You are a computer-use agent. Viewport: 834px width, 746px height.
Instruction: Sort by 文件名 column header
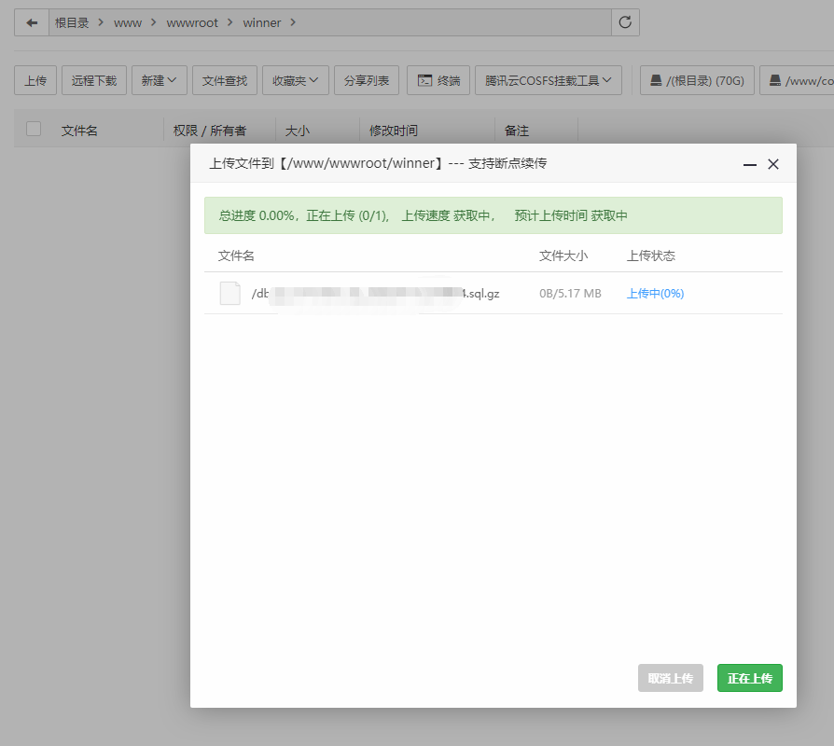[x=79, y=131]
